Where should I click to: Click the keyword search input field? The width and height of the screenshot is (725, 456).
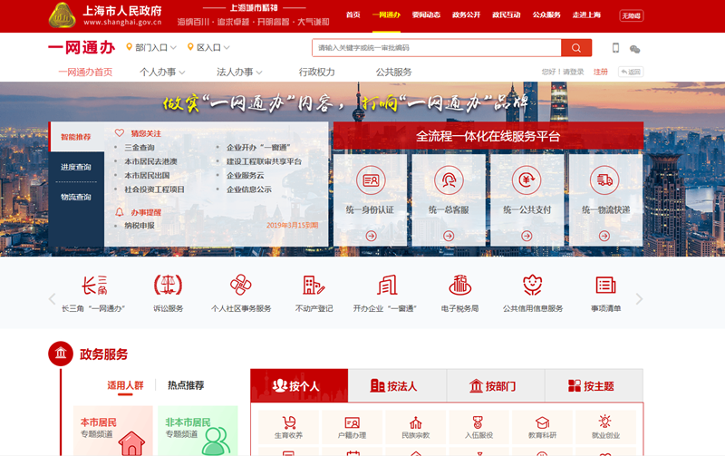tap(435, 48)
